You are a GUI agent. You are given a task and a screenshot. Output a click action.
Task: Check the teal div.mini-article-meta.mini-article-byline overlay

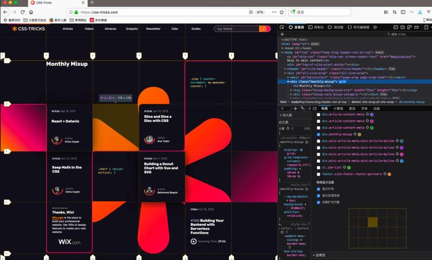coord(318,141)
